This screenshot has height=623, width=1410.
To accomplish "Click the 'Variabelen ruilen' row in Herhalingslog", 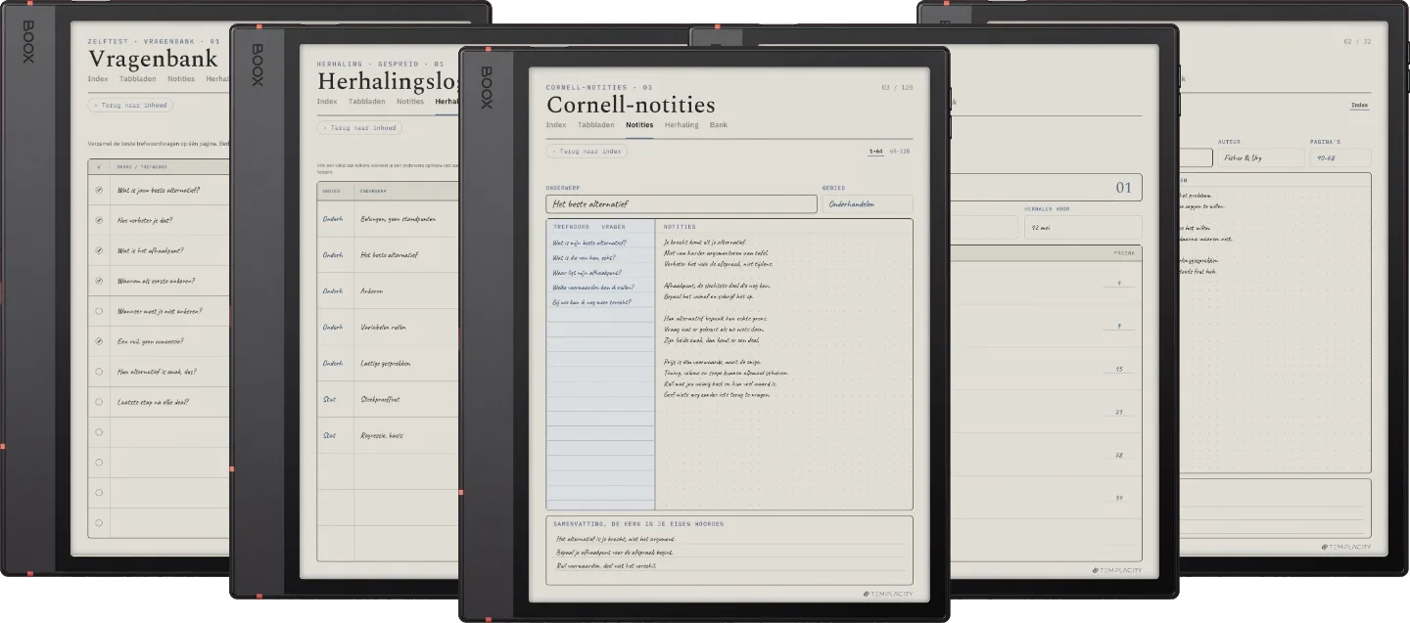I will (388, 327).
